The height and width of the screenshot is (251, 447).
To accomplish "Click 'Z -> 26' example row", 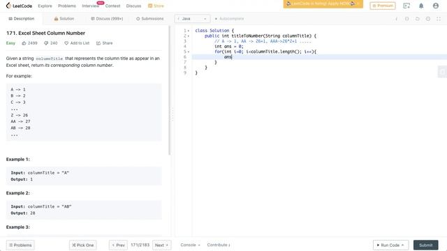I will [20, 115].
